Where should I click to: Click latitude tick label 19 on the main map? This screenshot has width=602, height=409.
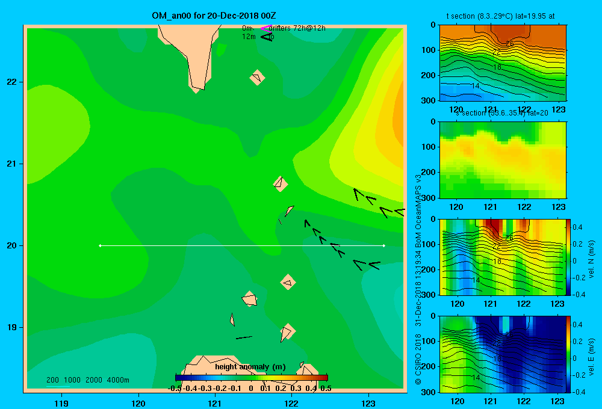point(12,327)
